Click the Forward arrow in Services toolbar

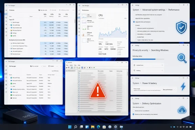tap(69, 68)
